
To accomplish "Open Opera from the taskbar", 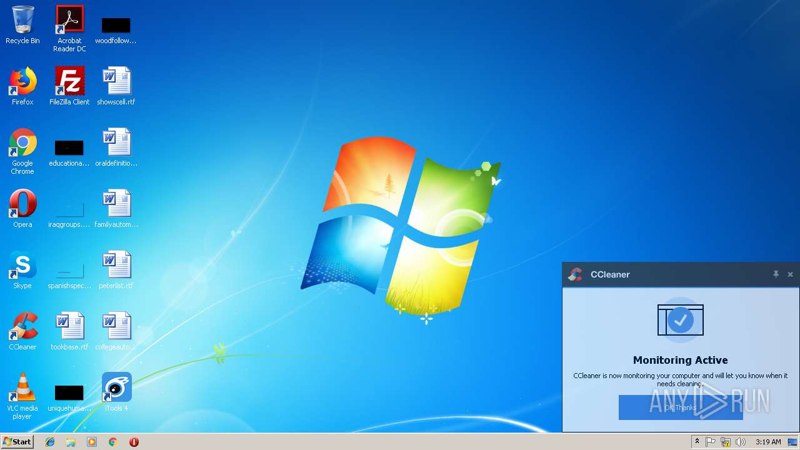I will [134, 441].
